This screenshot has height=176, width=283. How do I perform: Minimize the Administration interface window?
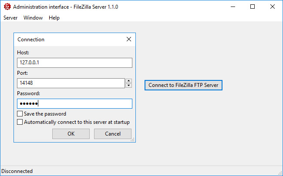pos(232,7)
